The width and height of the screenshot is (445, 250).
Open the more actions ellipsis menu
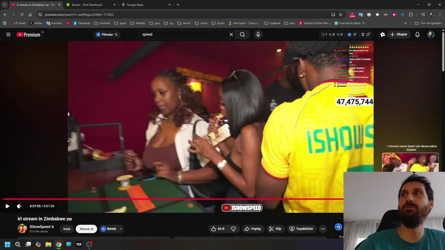point(323,229)
